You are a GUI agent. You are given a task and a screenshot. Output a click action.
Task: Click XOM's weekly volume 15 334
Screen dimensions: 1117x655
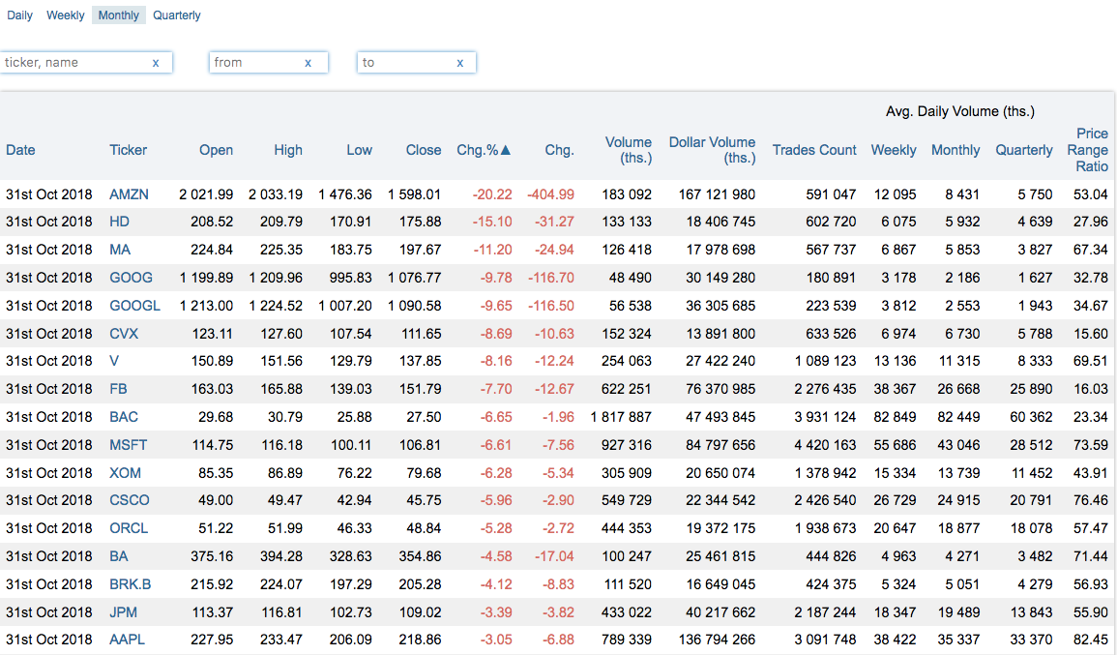[x=896, y=473]
